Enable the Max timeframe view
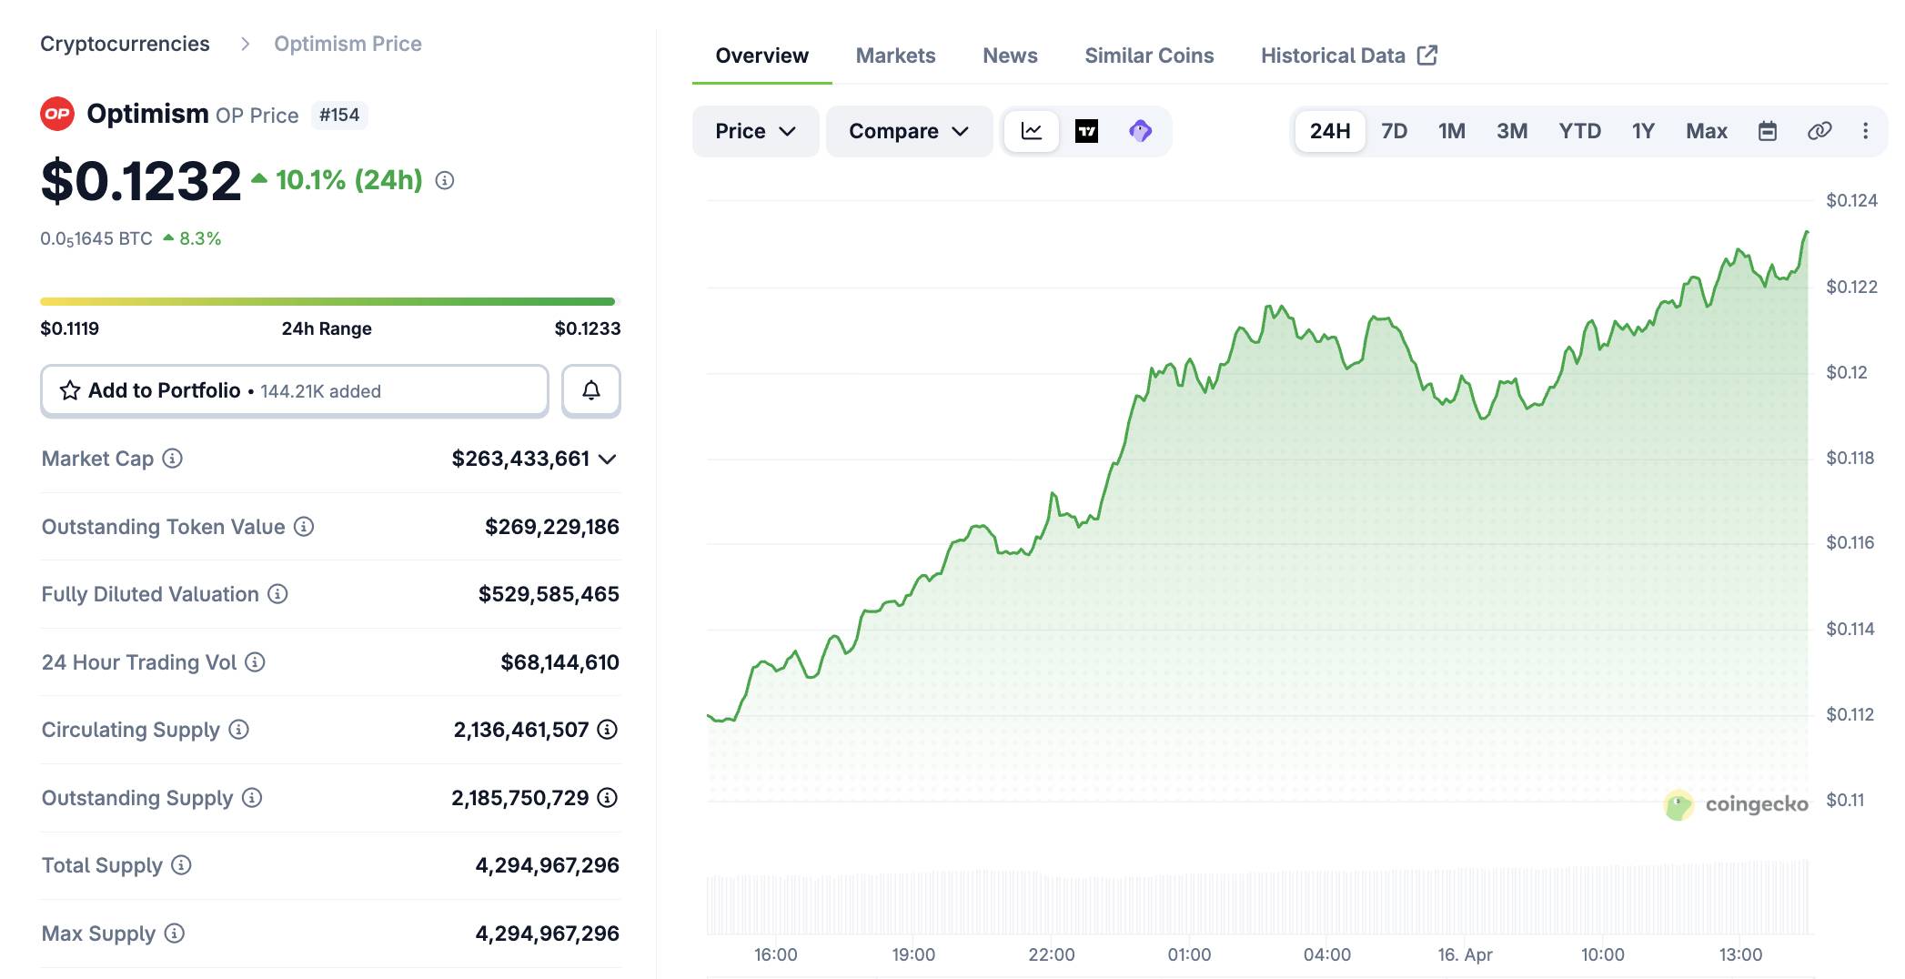This screenshot has width=1905, height=979. click(1706, 131)
